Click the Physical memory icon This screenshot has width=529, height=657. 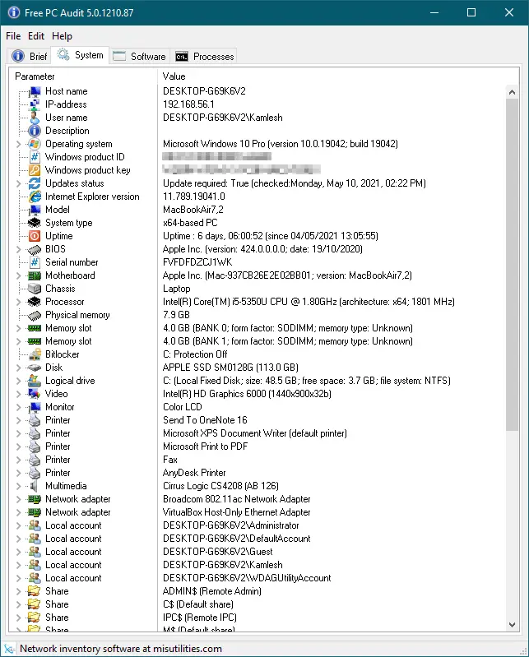click(35, 315)
